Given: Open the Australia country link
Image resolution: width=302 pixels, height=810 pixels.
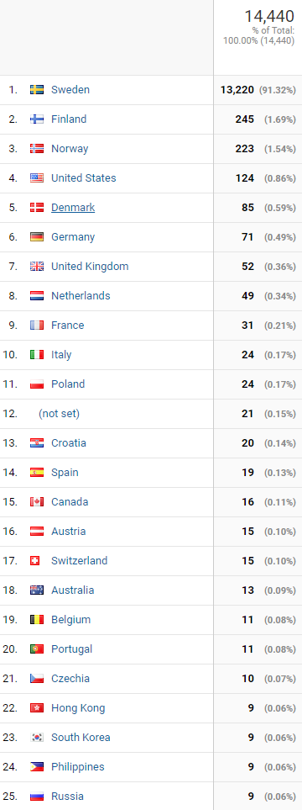Looking at the screenshot, I should [x=73, y=590].
